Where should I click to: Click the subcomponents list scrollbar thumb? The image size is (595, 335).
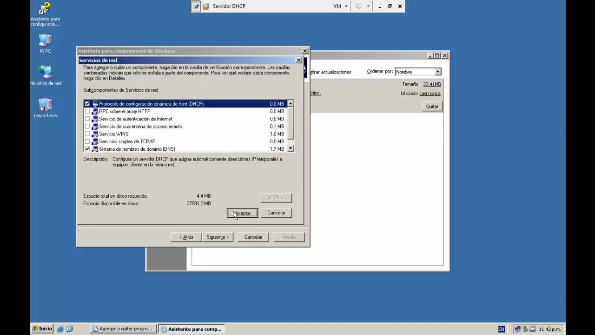pyautogui.click(x=291, y=123)
